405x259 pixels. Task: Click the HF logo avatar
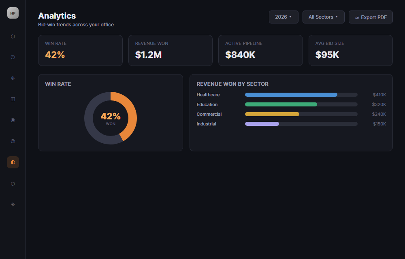[13, 13]
